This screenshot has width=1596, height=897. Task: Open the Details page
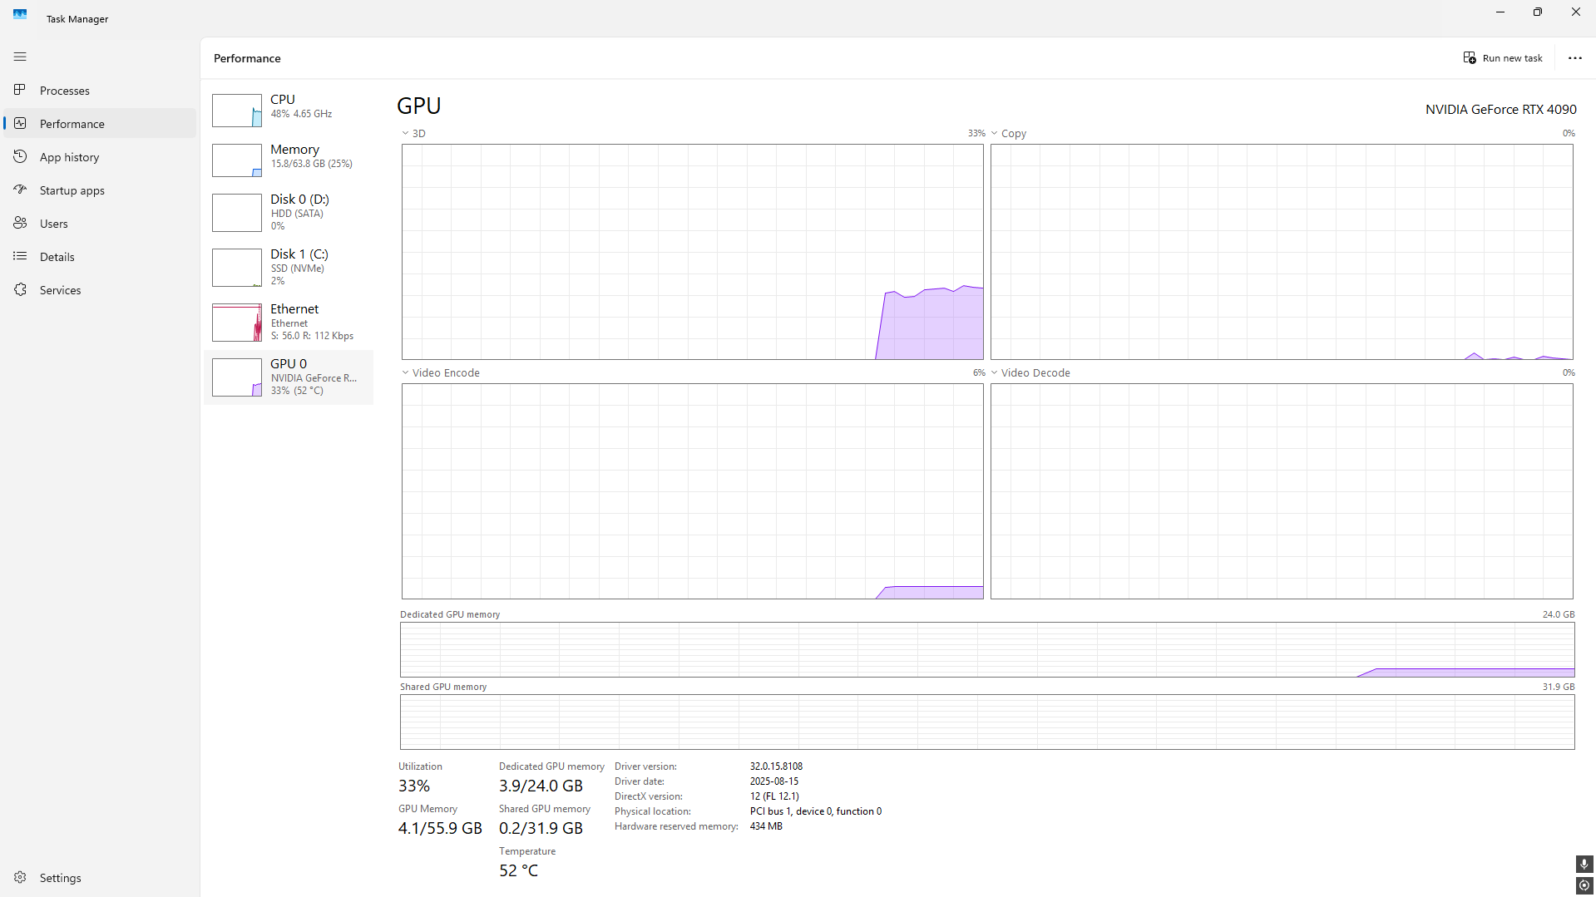click(x=100, y=256)
